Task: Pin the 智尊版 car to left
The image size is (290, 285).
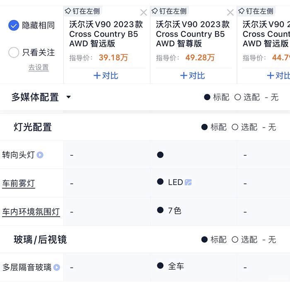Action: tap(169, 11)
